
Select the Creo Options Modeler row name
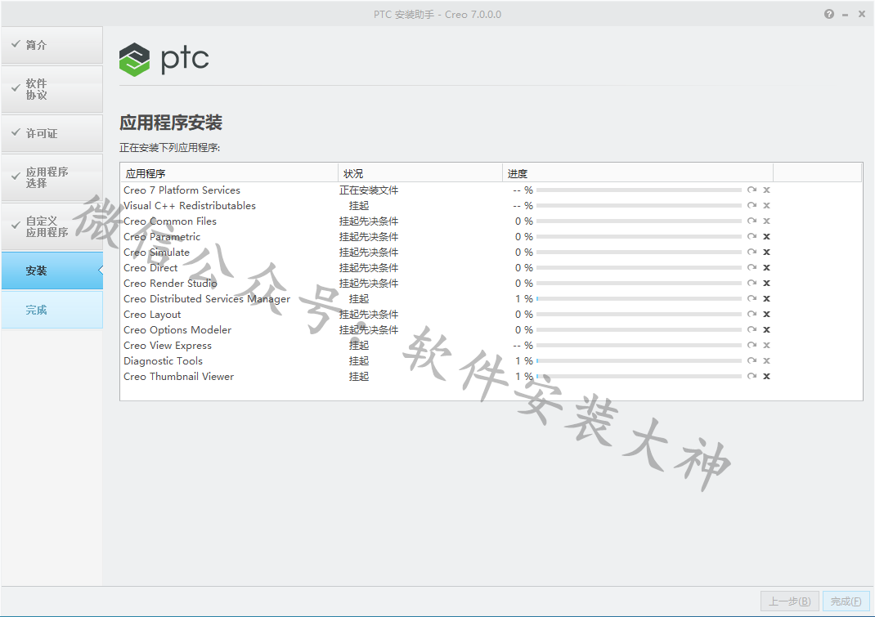click(x=177, y=329)
